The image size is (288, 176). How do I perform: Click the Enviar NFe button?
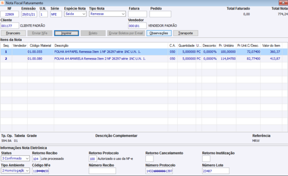pos(40,33)
